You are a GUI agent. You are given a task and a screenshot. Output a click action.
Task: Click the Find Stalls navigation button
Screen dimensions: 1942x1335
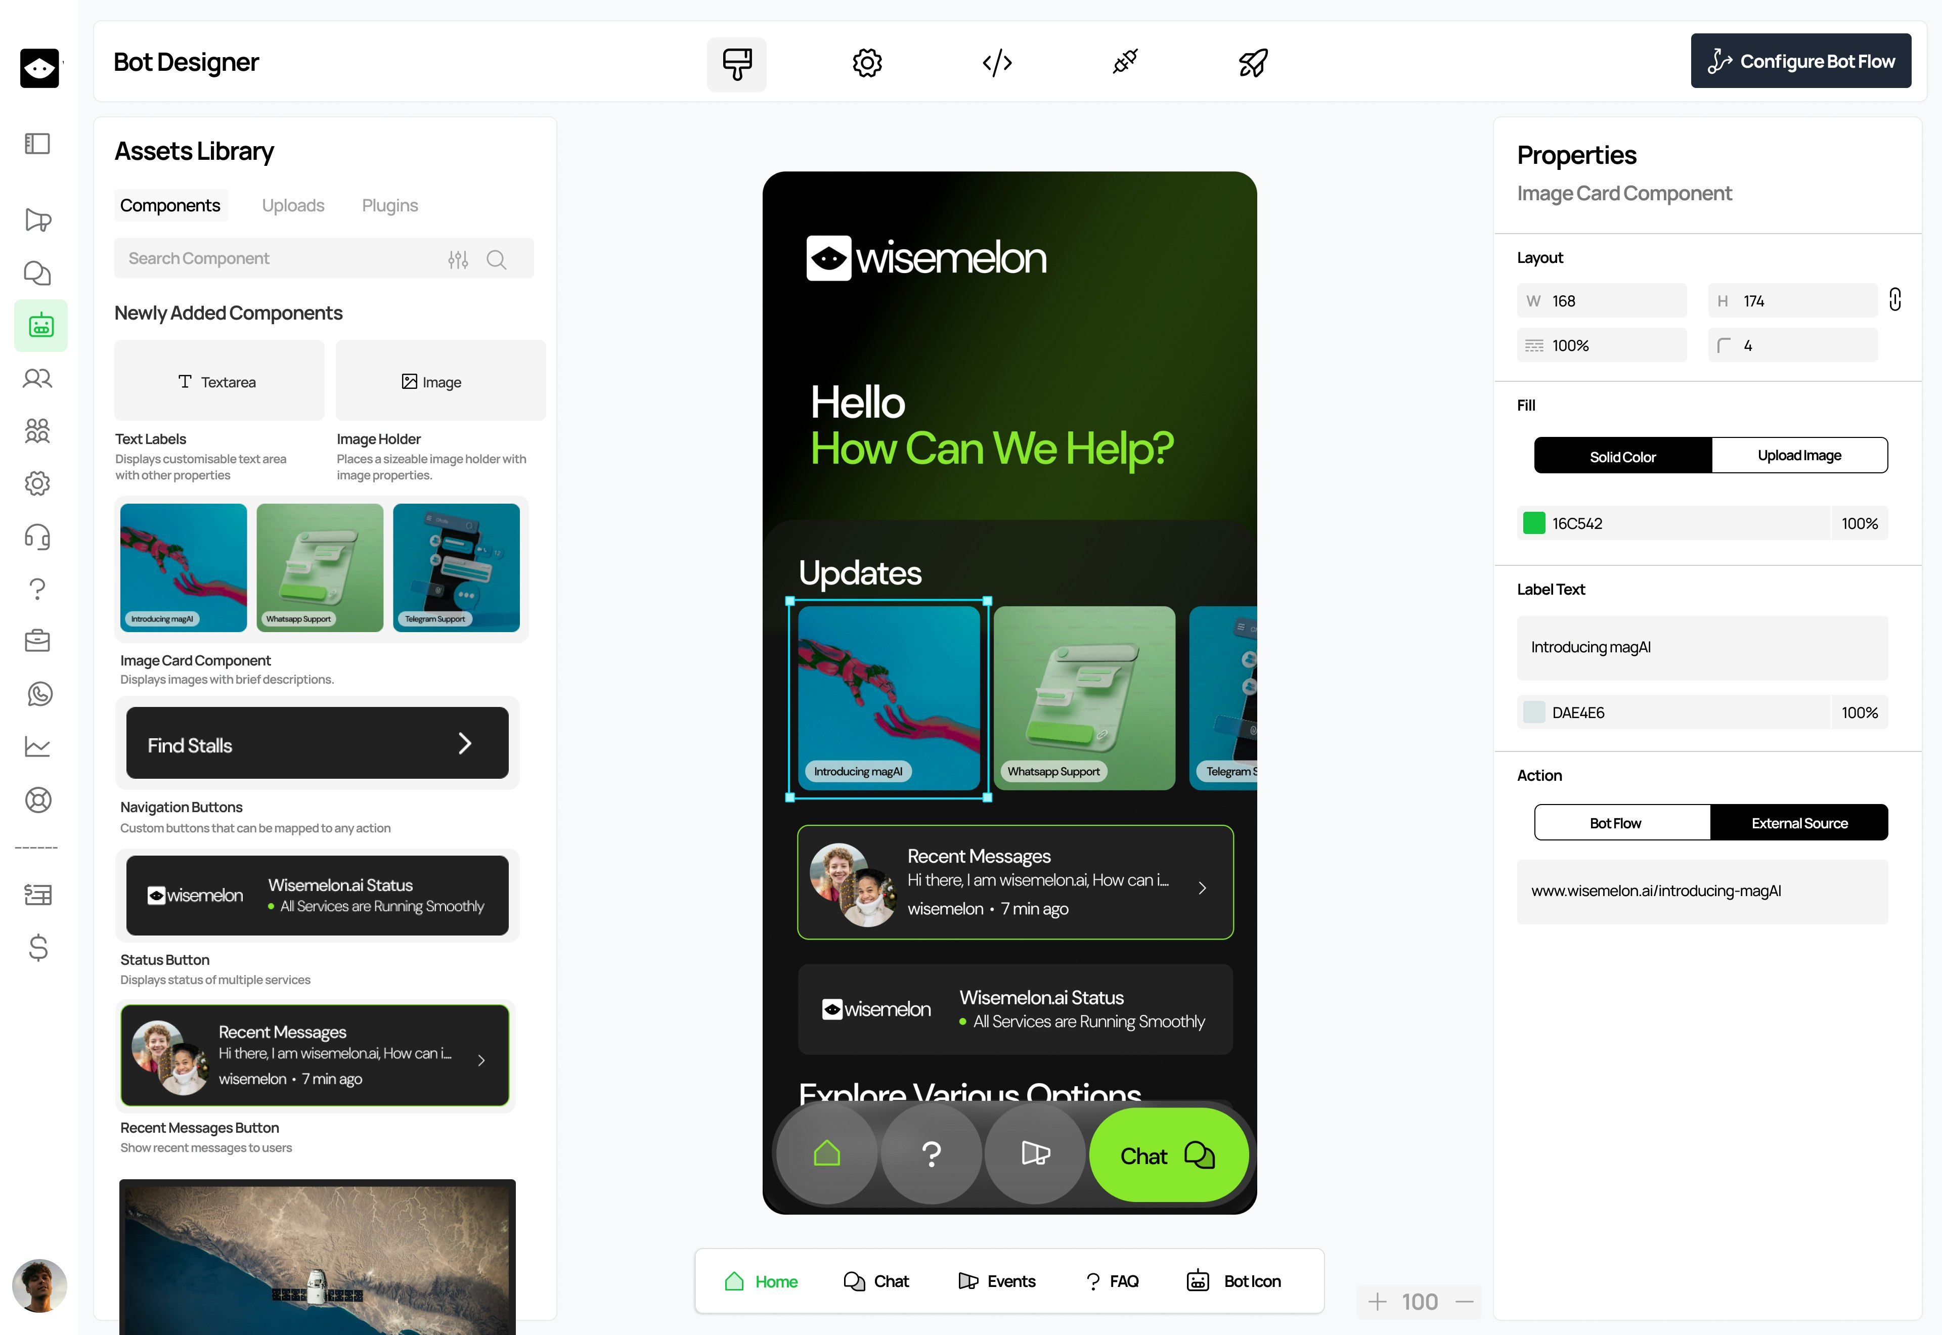[x=317, y=744]
